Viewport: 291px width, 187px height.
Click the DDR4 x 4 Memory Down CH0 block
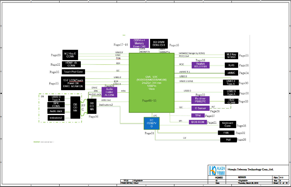pos(139,43)
